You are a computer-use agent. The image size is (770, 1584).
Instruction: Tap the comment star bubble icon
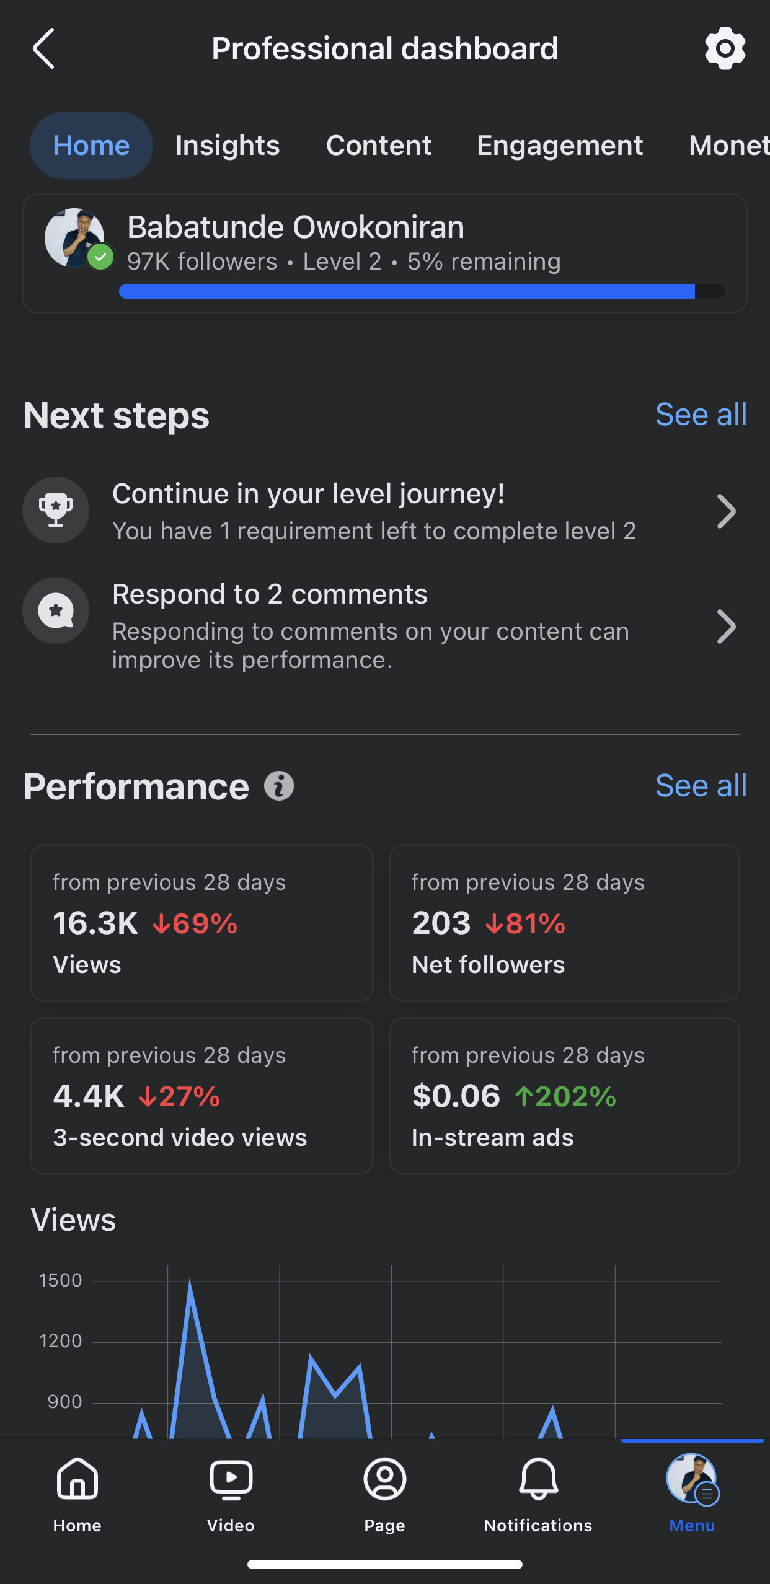[56, 610]
